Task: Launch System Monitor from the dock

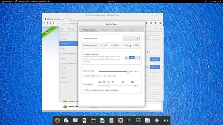Action: 139,120
